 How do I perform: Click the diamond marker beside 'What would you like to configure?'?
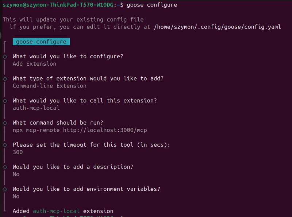[x=5, y=57]
